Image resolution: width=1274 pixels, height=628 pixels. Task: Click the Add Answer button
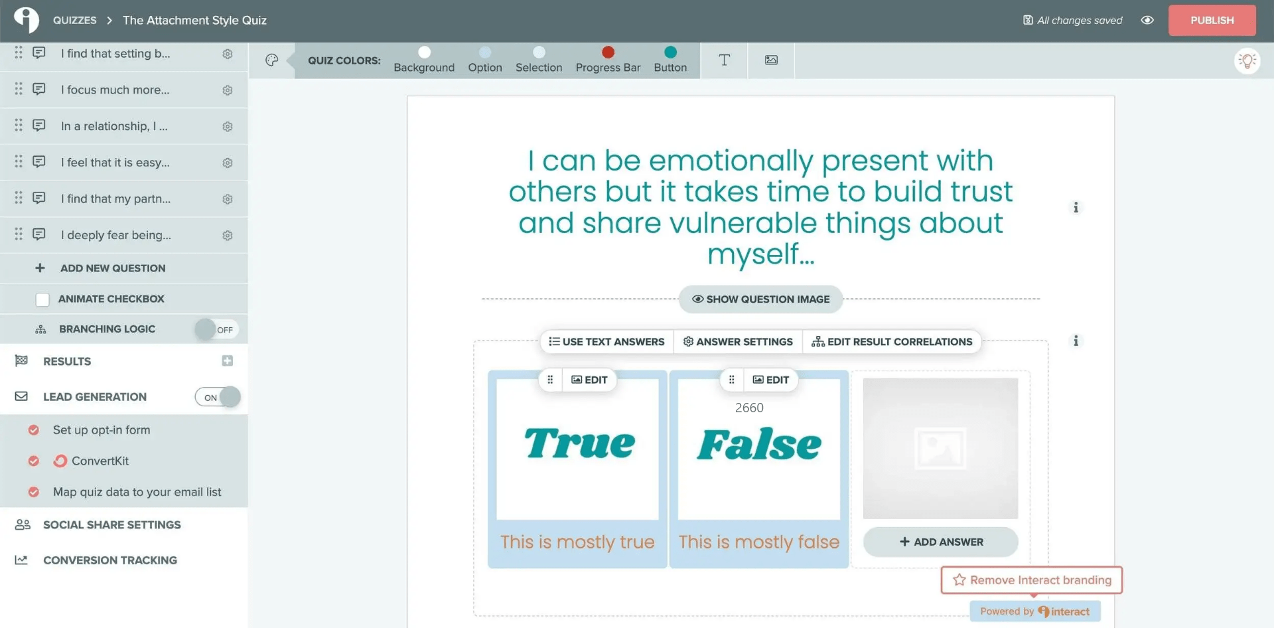point(940,542)
